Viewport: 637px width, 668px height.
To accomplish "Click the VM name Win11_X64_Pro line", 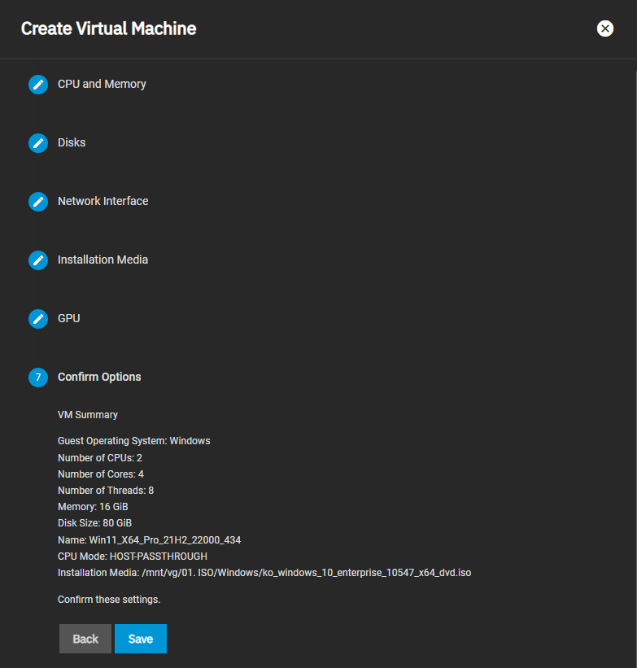I will pos(150,540).
